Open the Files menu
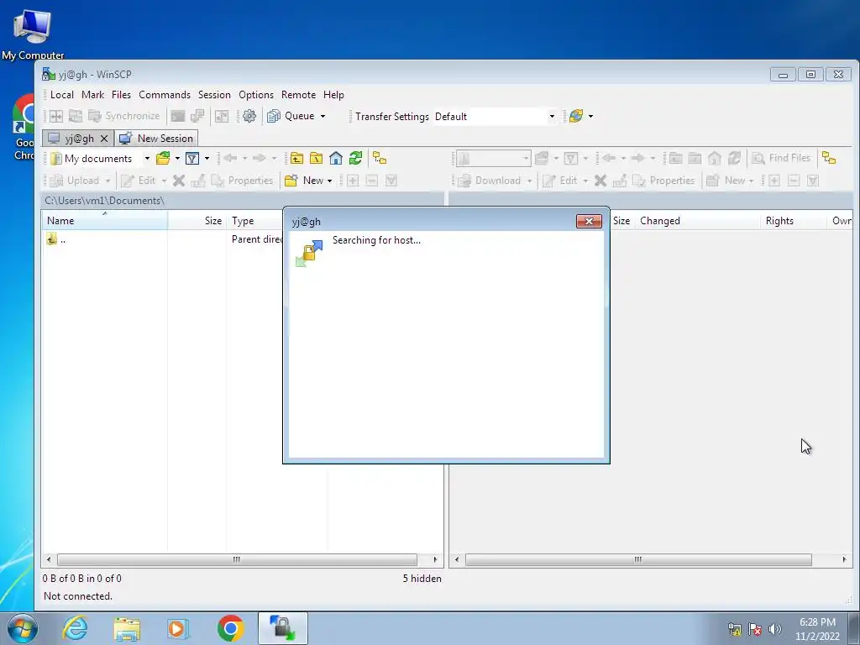The width and height of the screenshot is (860, 645). click(121, 95)
